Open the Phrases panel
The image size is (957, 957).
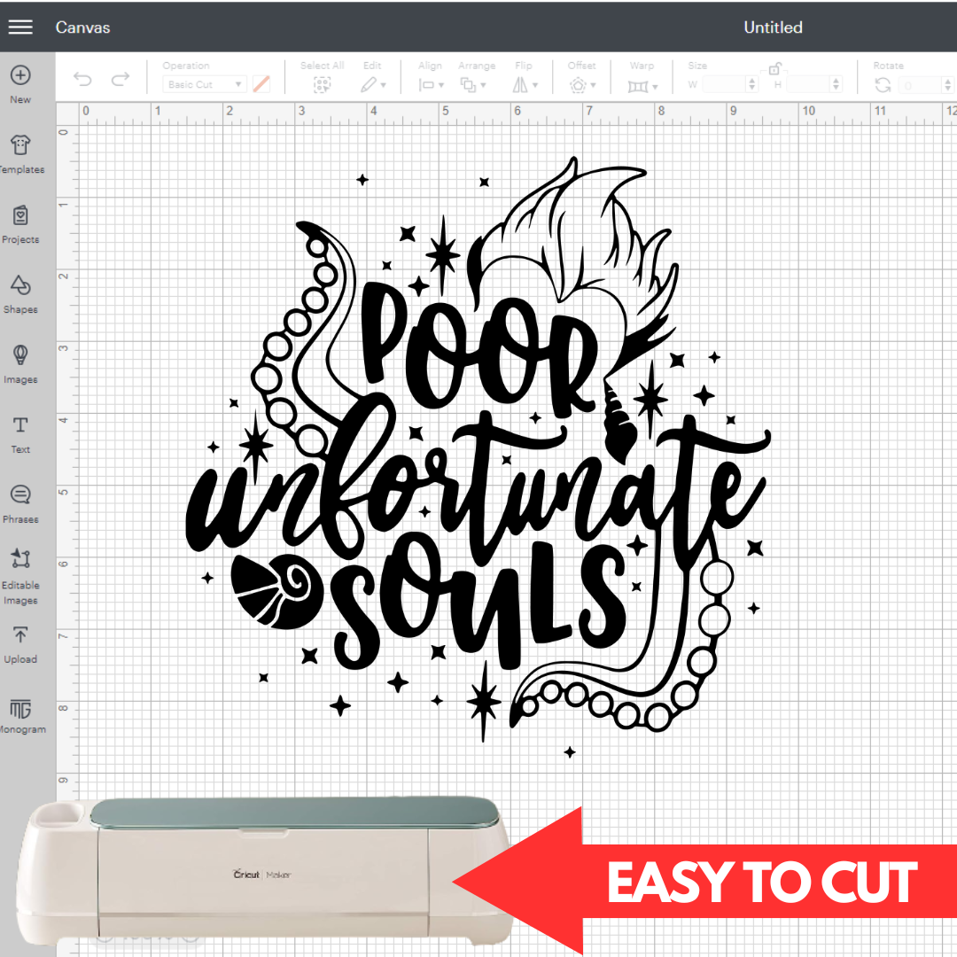pyautogui.click(x=20, y=504)
